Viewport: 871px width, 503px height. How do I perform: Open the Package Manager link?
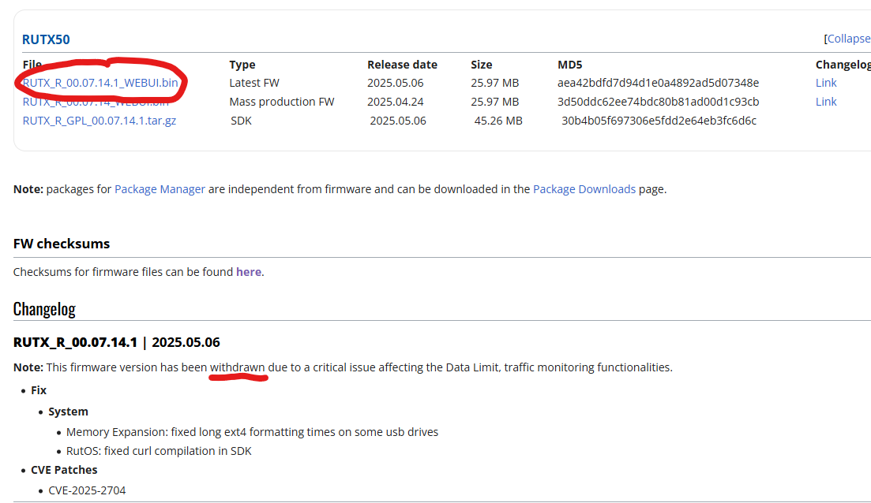pos(160,189)
